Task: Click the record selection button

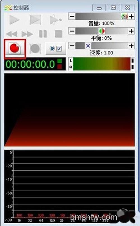Action: 35,48
